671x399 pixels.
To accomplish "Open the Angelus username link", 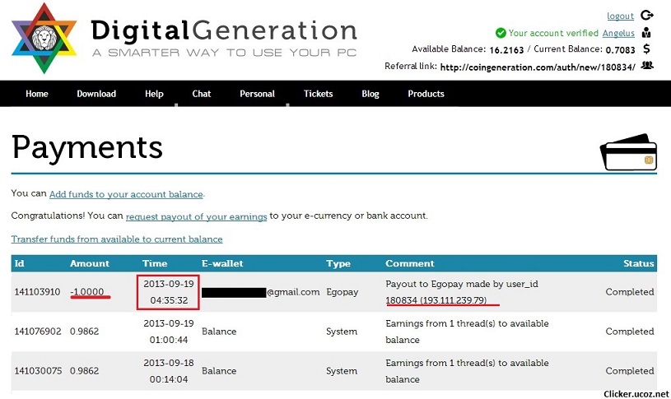I will tap(618, 33).
